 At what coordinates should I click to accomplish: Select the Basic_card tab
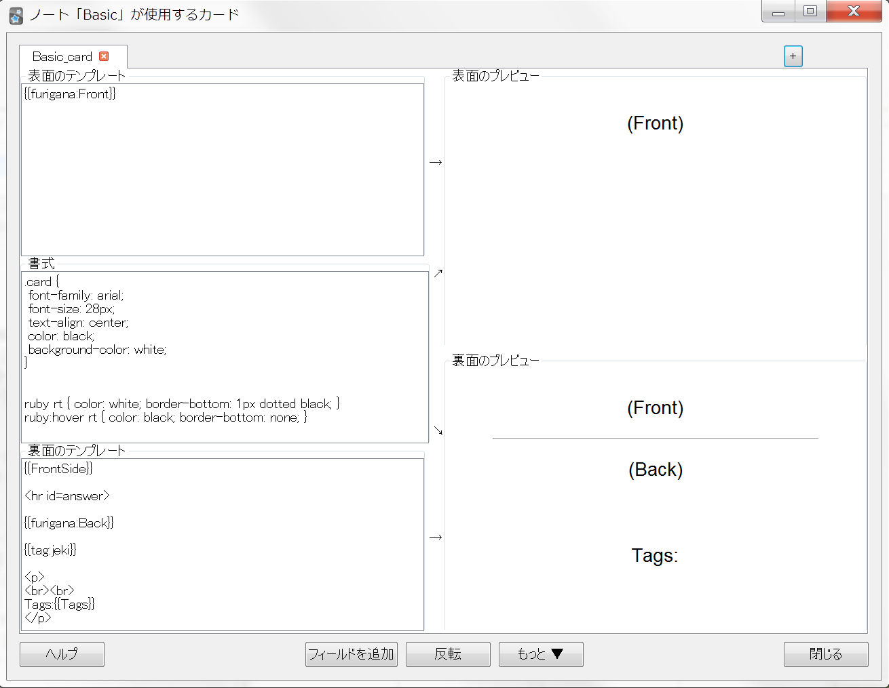(62, 57)
